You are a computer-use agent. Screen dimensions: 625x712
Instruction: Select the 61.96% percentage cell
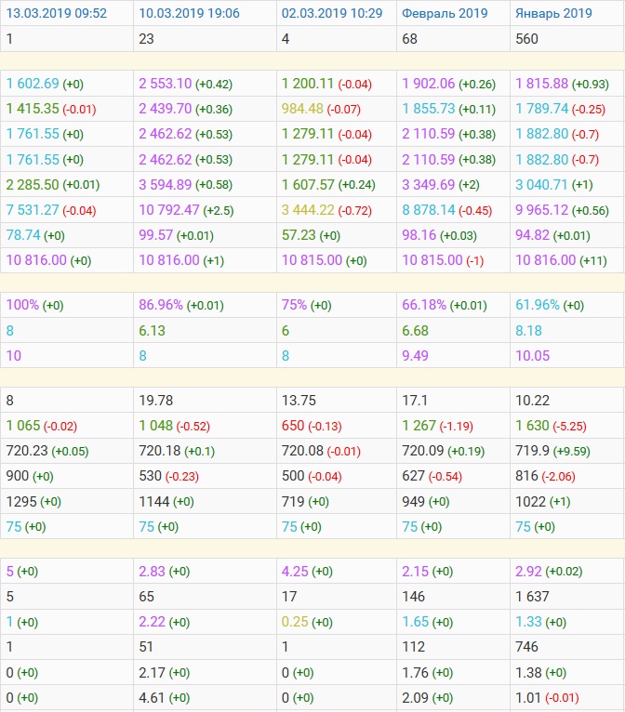pos(539,305)
